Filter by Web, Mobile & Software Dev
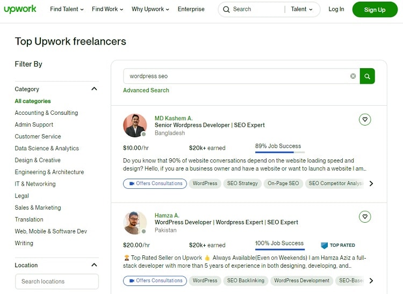 (51, 231)
